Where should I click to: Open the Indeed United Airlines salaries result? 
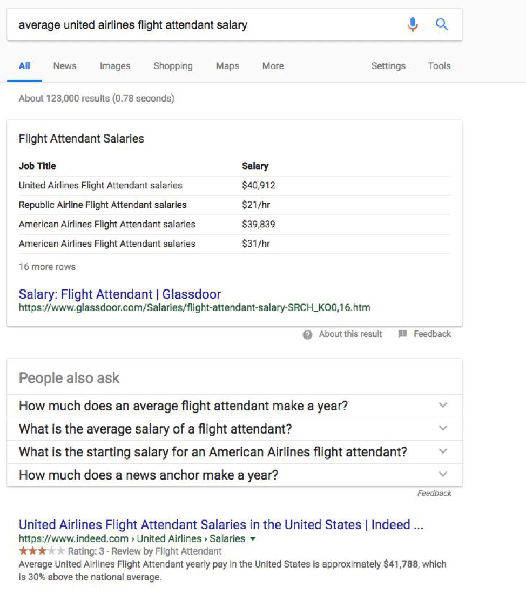tap(221, 524)
